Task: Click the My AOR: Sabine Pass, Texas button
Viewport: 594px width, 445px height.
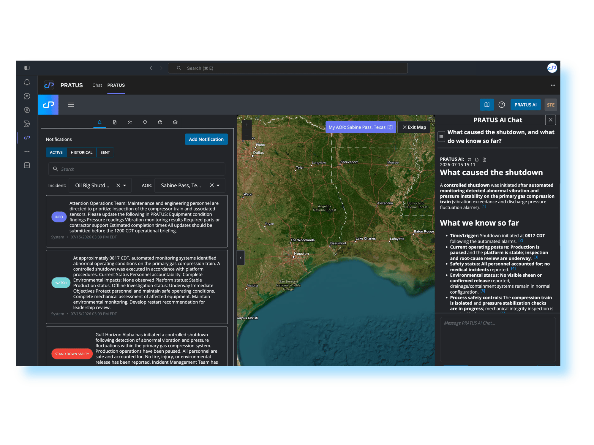Action: coord(361,127)
